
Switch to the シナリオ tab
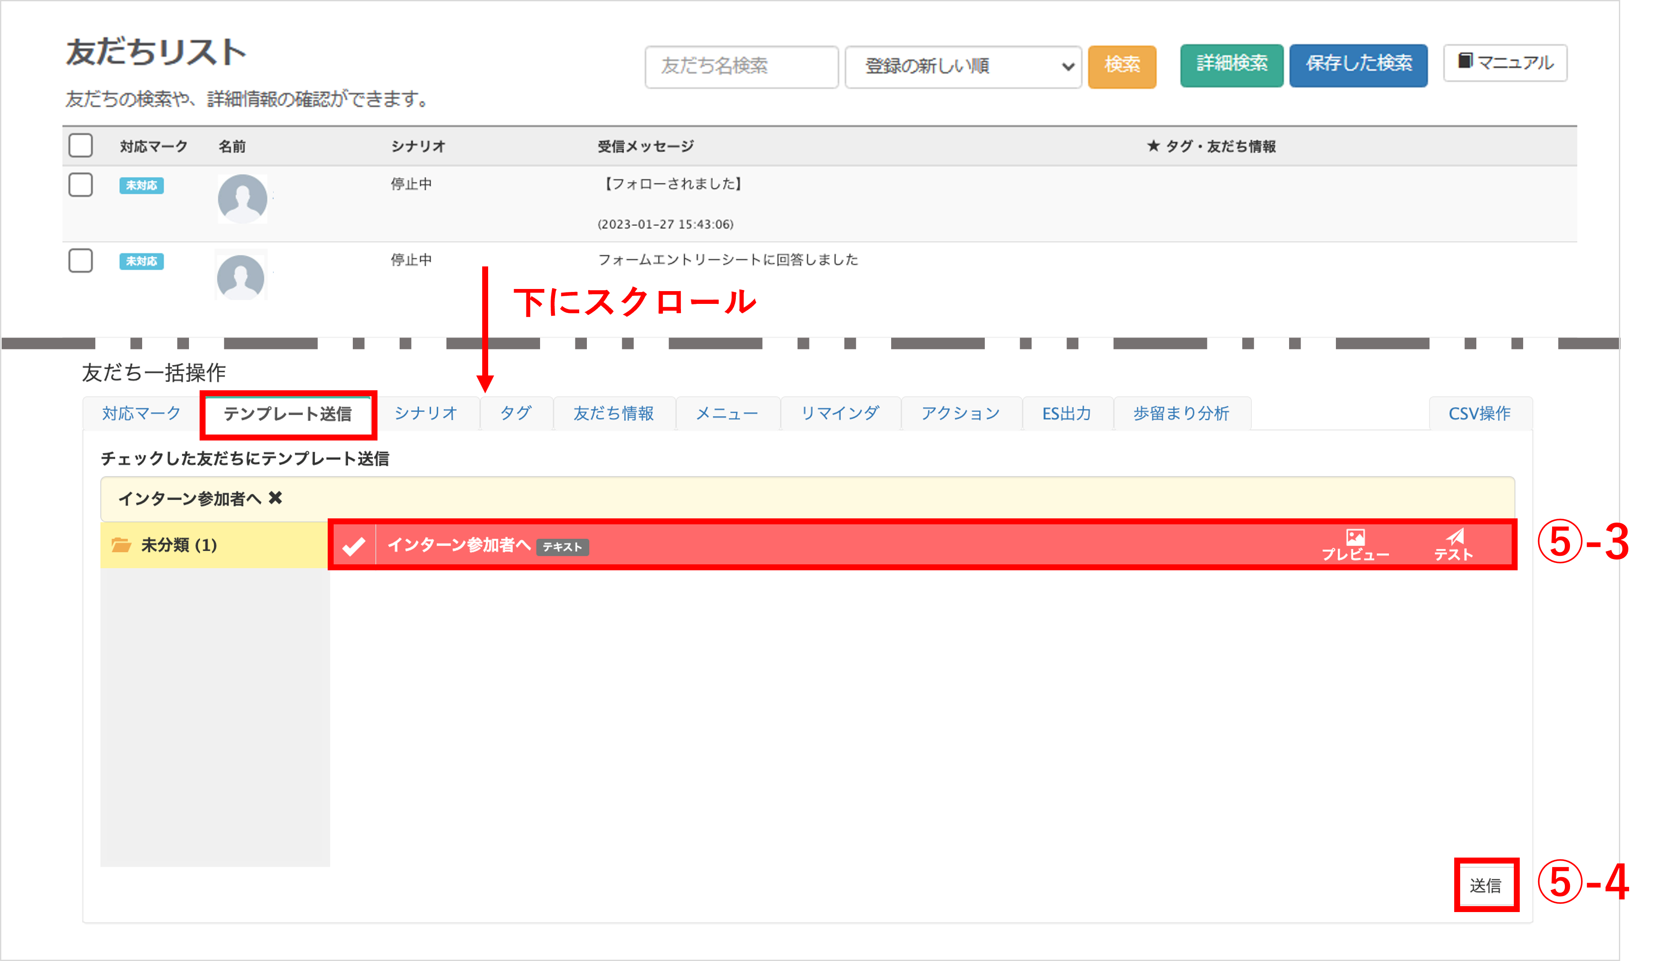[426, 413]
